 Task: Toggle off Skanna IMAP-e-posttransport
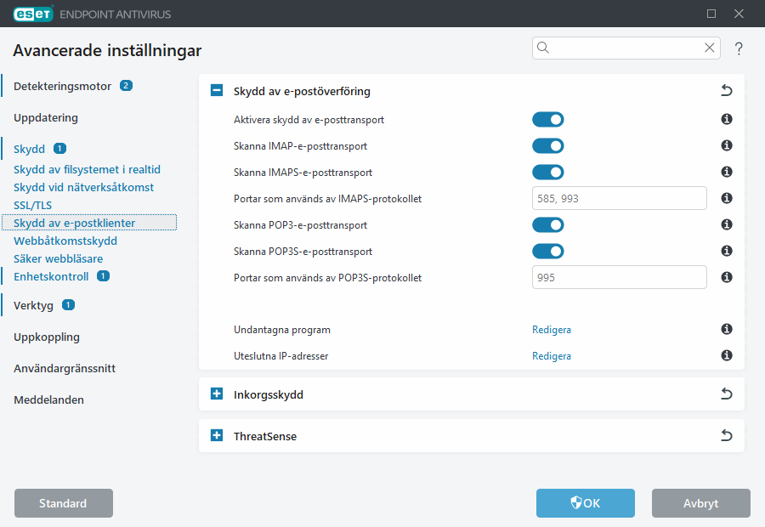[x=548, y=145]
